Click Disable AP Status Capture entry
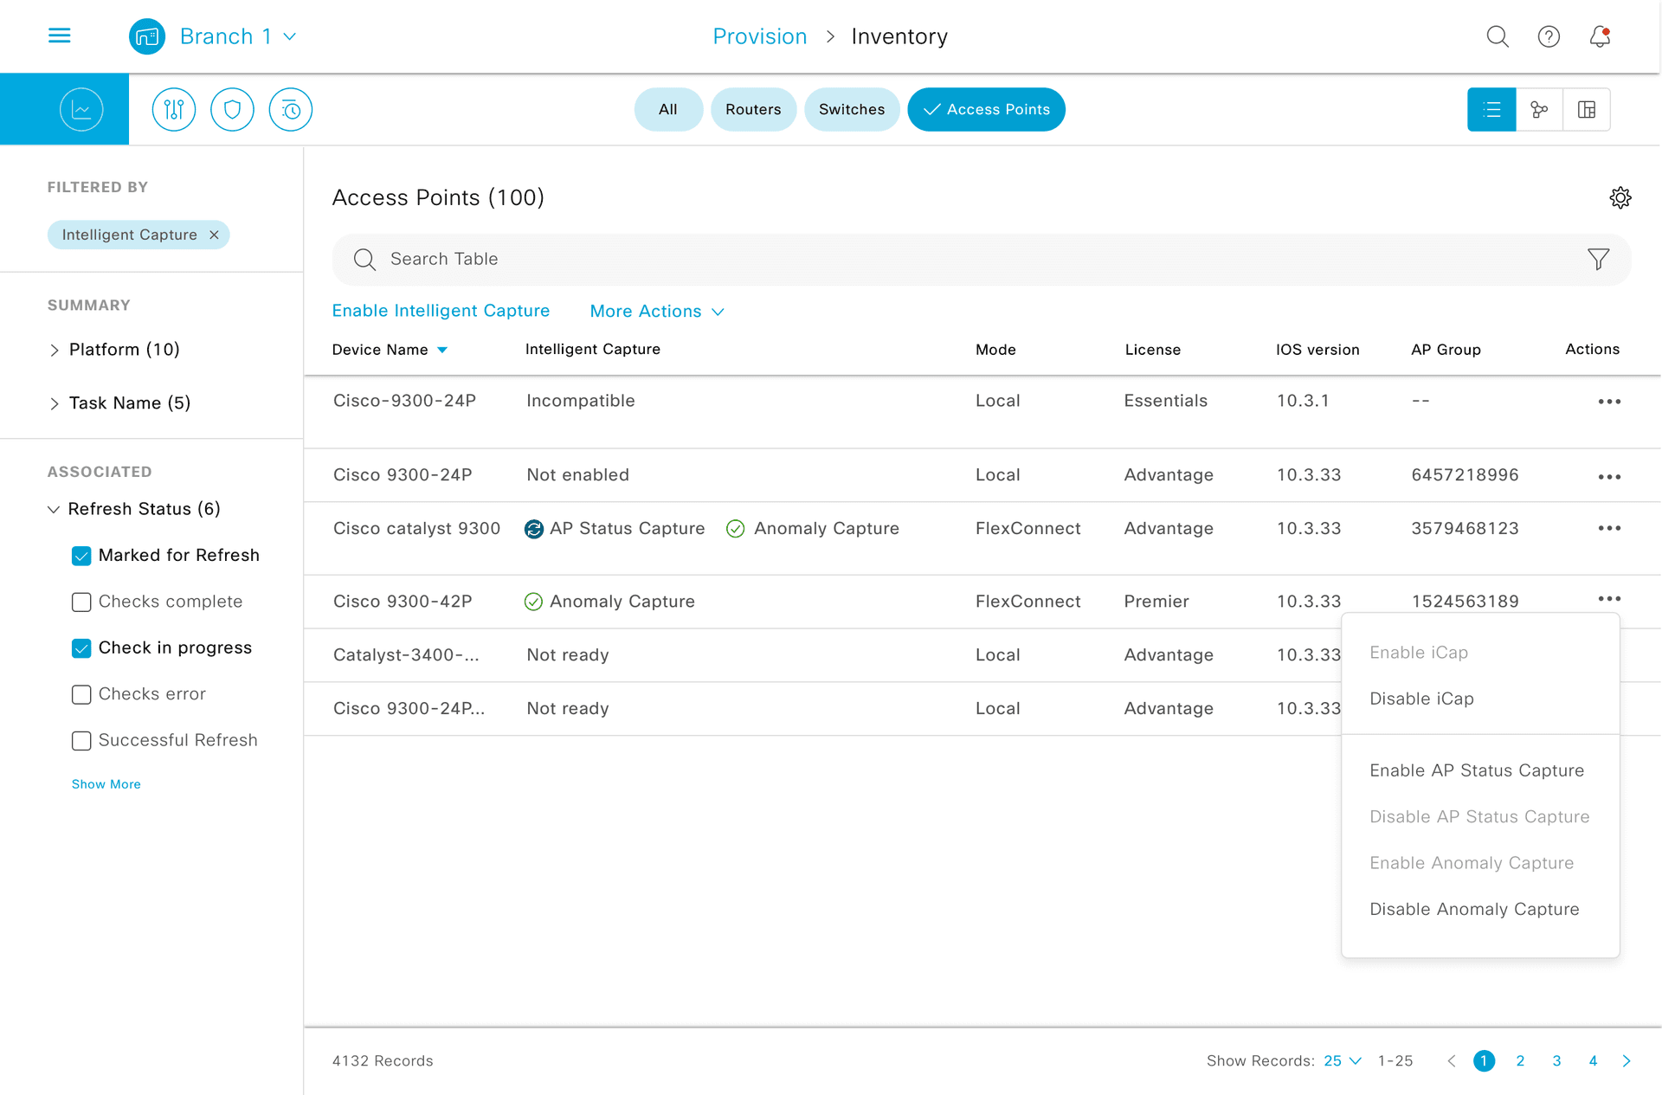This screenshot has width=1662, height=1095. click(x=1479, y=817)
